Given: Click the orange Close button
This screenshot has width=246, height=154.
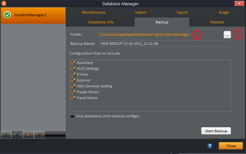Looking at the screenshot, I should [231, 146].
